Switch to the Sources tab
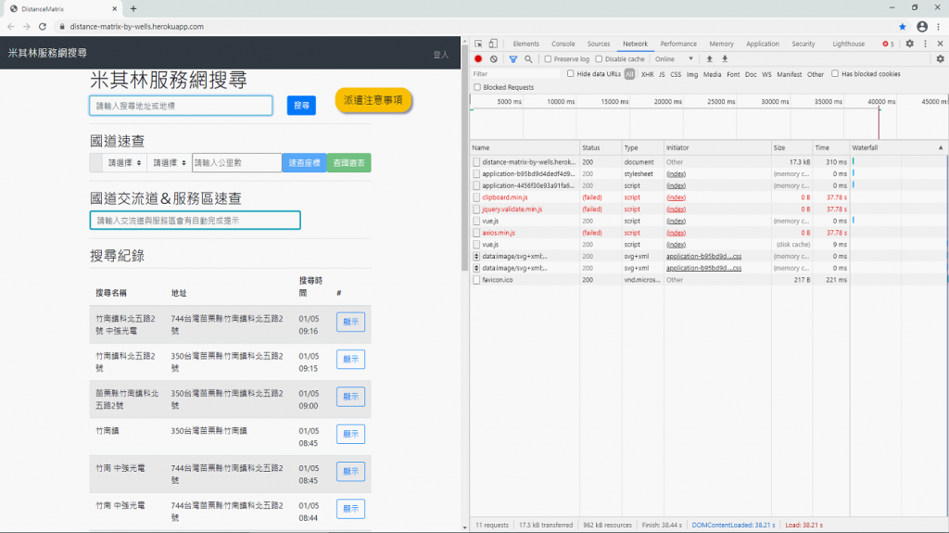This screenshot has width=949, height=533. click(599, 44)
